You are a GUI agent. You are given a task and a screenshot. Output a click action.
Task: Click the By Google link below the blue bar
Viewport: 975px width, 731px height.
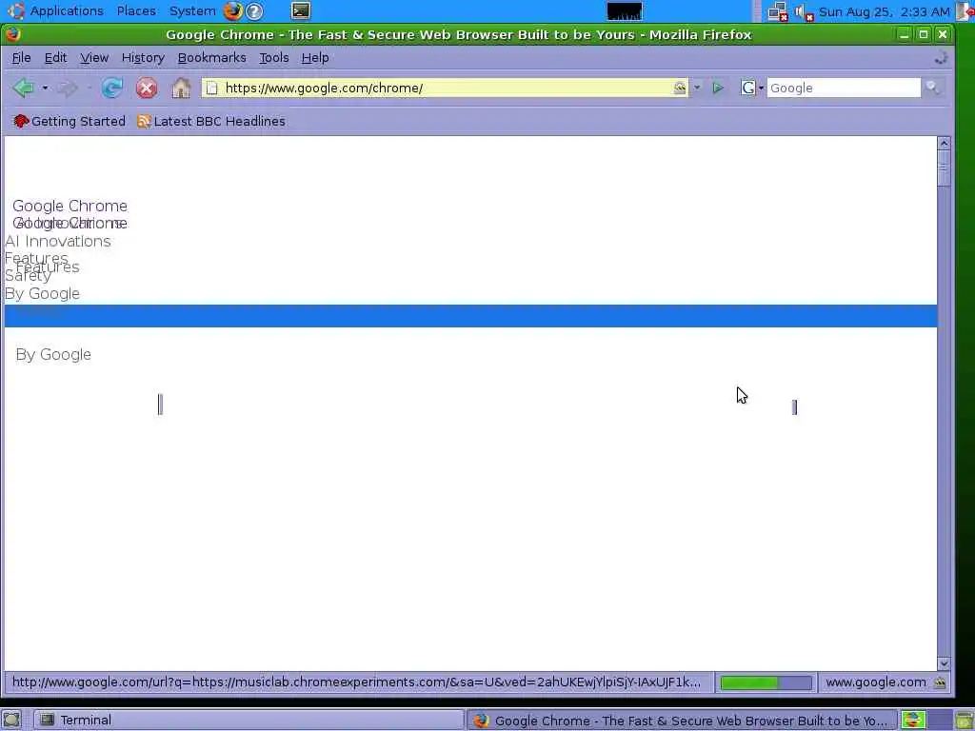pos(53,354)
